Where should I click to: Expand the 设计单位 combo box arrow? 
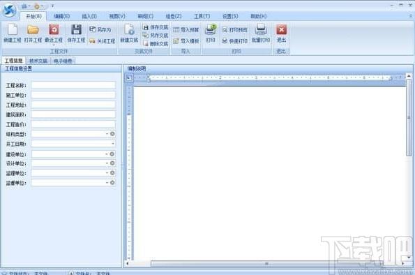coord(107,163)
